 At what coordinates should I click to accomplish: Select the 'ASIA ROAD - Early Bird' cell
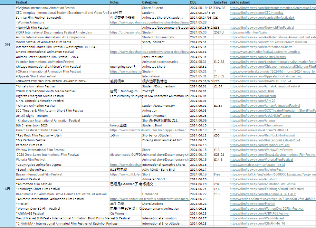[165, 170]
